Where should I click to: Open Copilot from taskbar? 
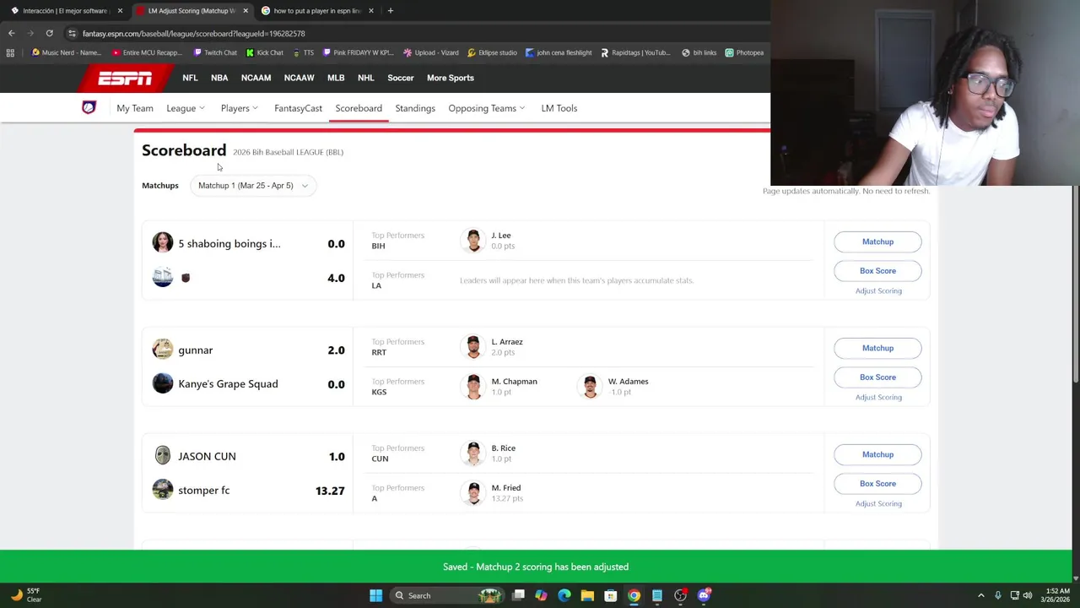pos(541,595)
